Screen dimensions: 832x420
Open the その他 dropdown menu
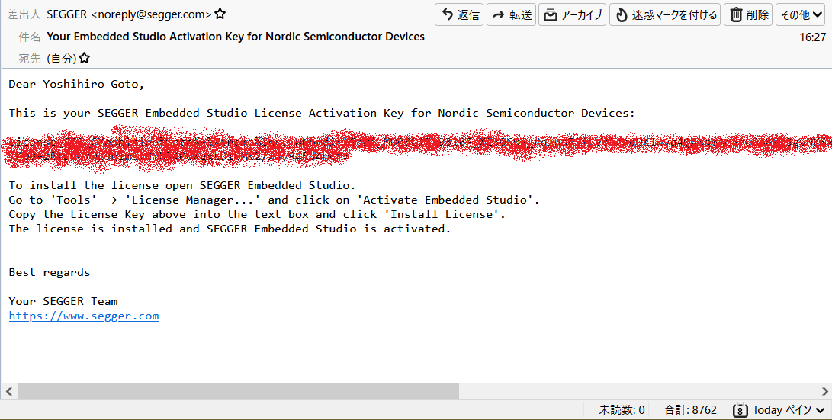(801, 14)
